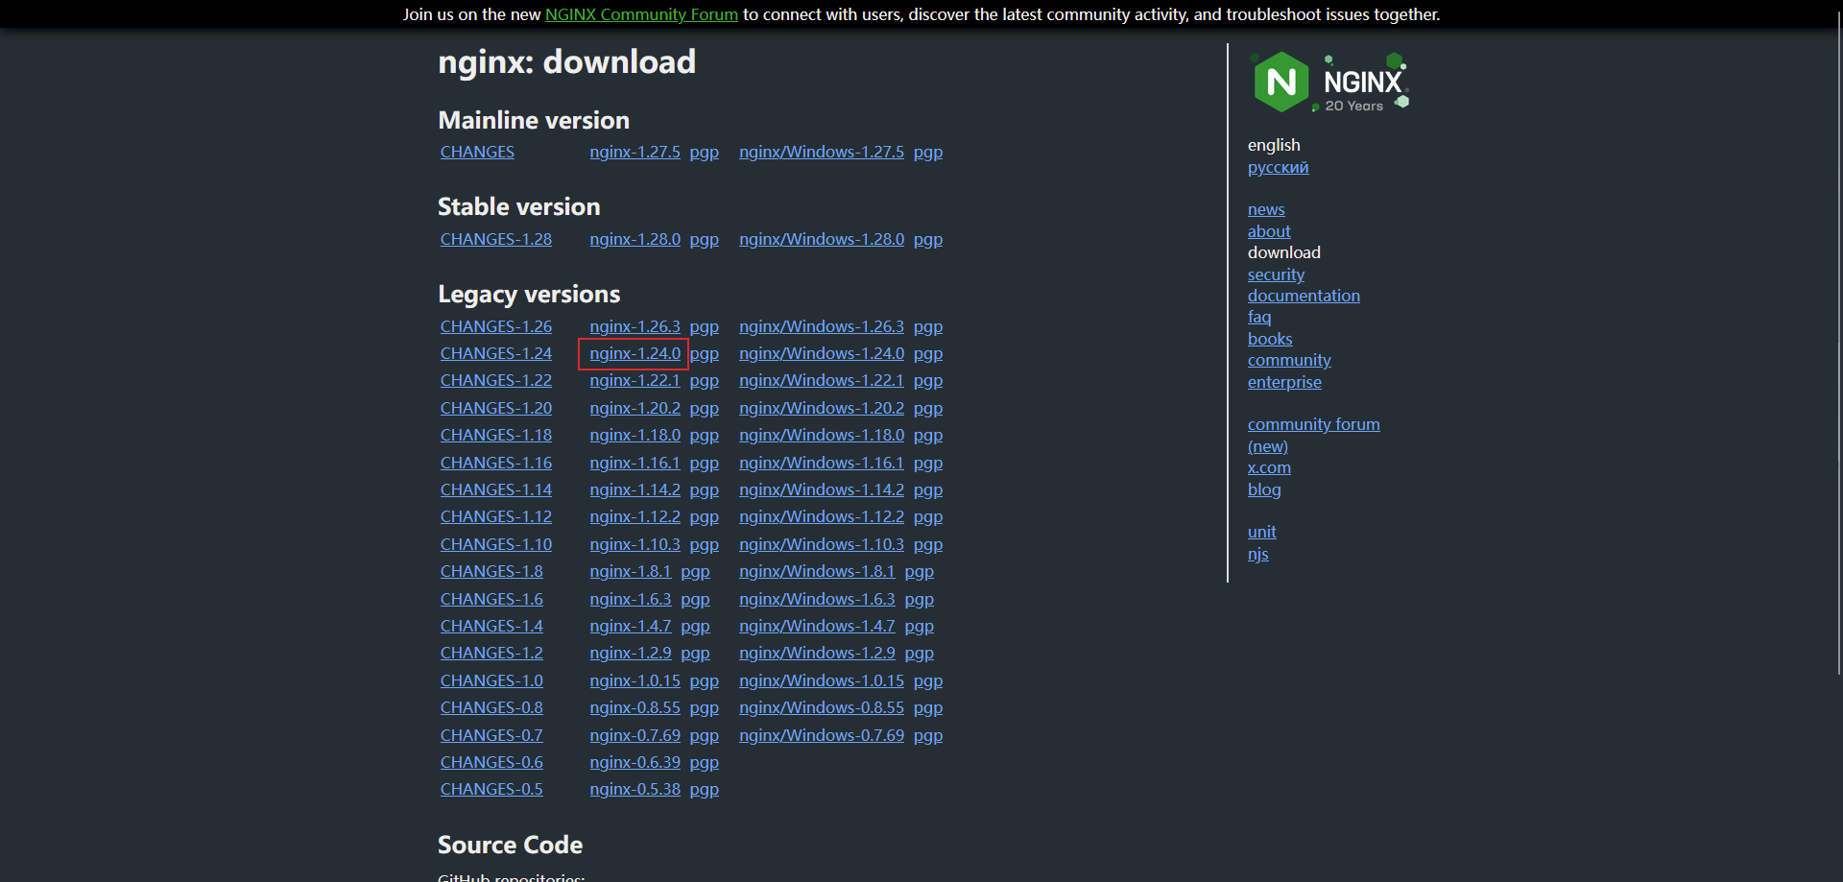The image size is (1843, 882).
Task: Download nginx-1.24.0 legacy source
Action: tap(634, 353)
